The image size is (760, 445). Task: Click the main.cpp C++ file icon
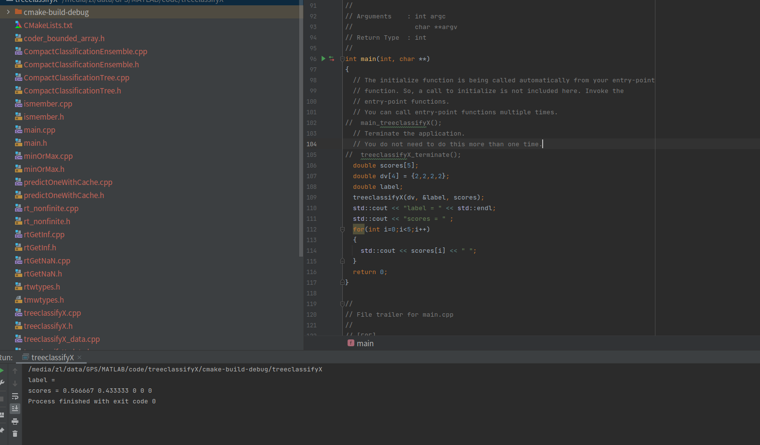[x=18, y=130]
